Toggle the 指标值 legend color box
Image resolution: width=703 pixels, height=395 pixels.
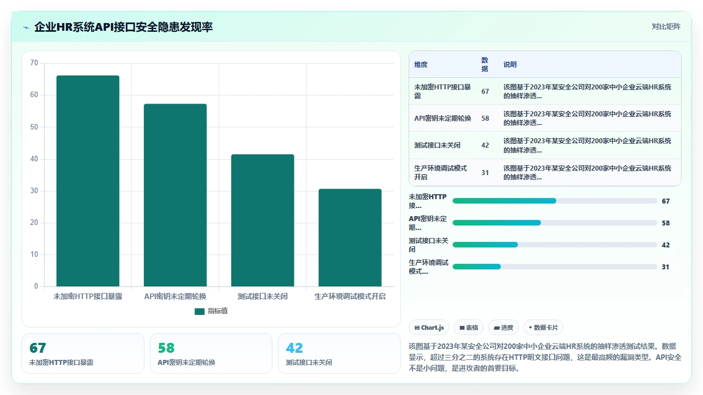pos(199,312)
